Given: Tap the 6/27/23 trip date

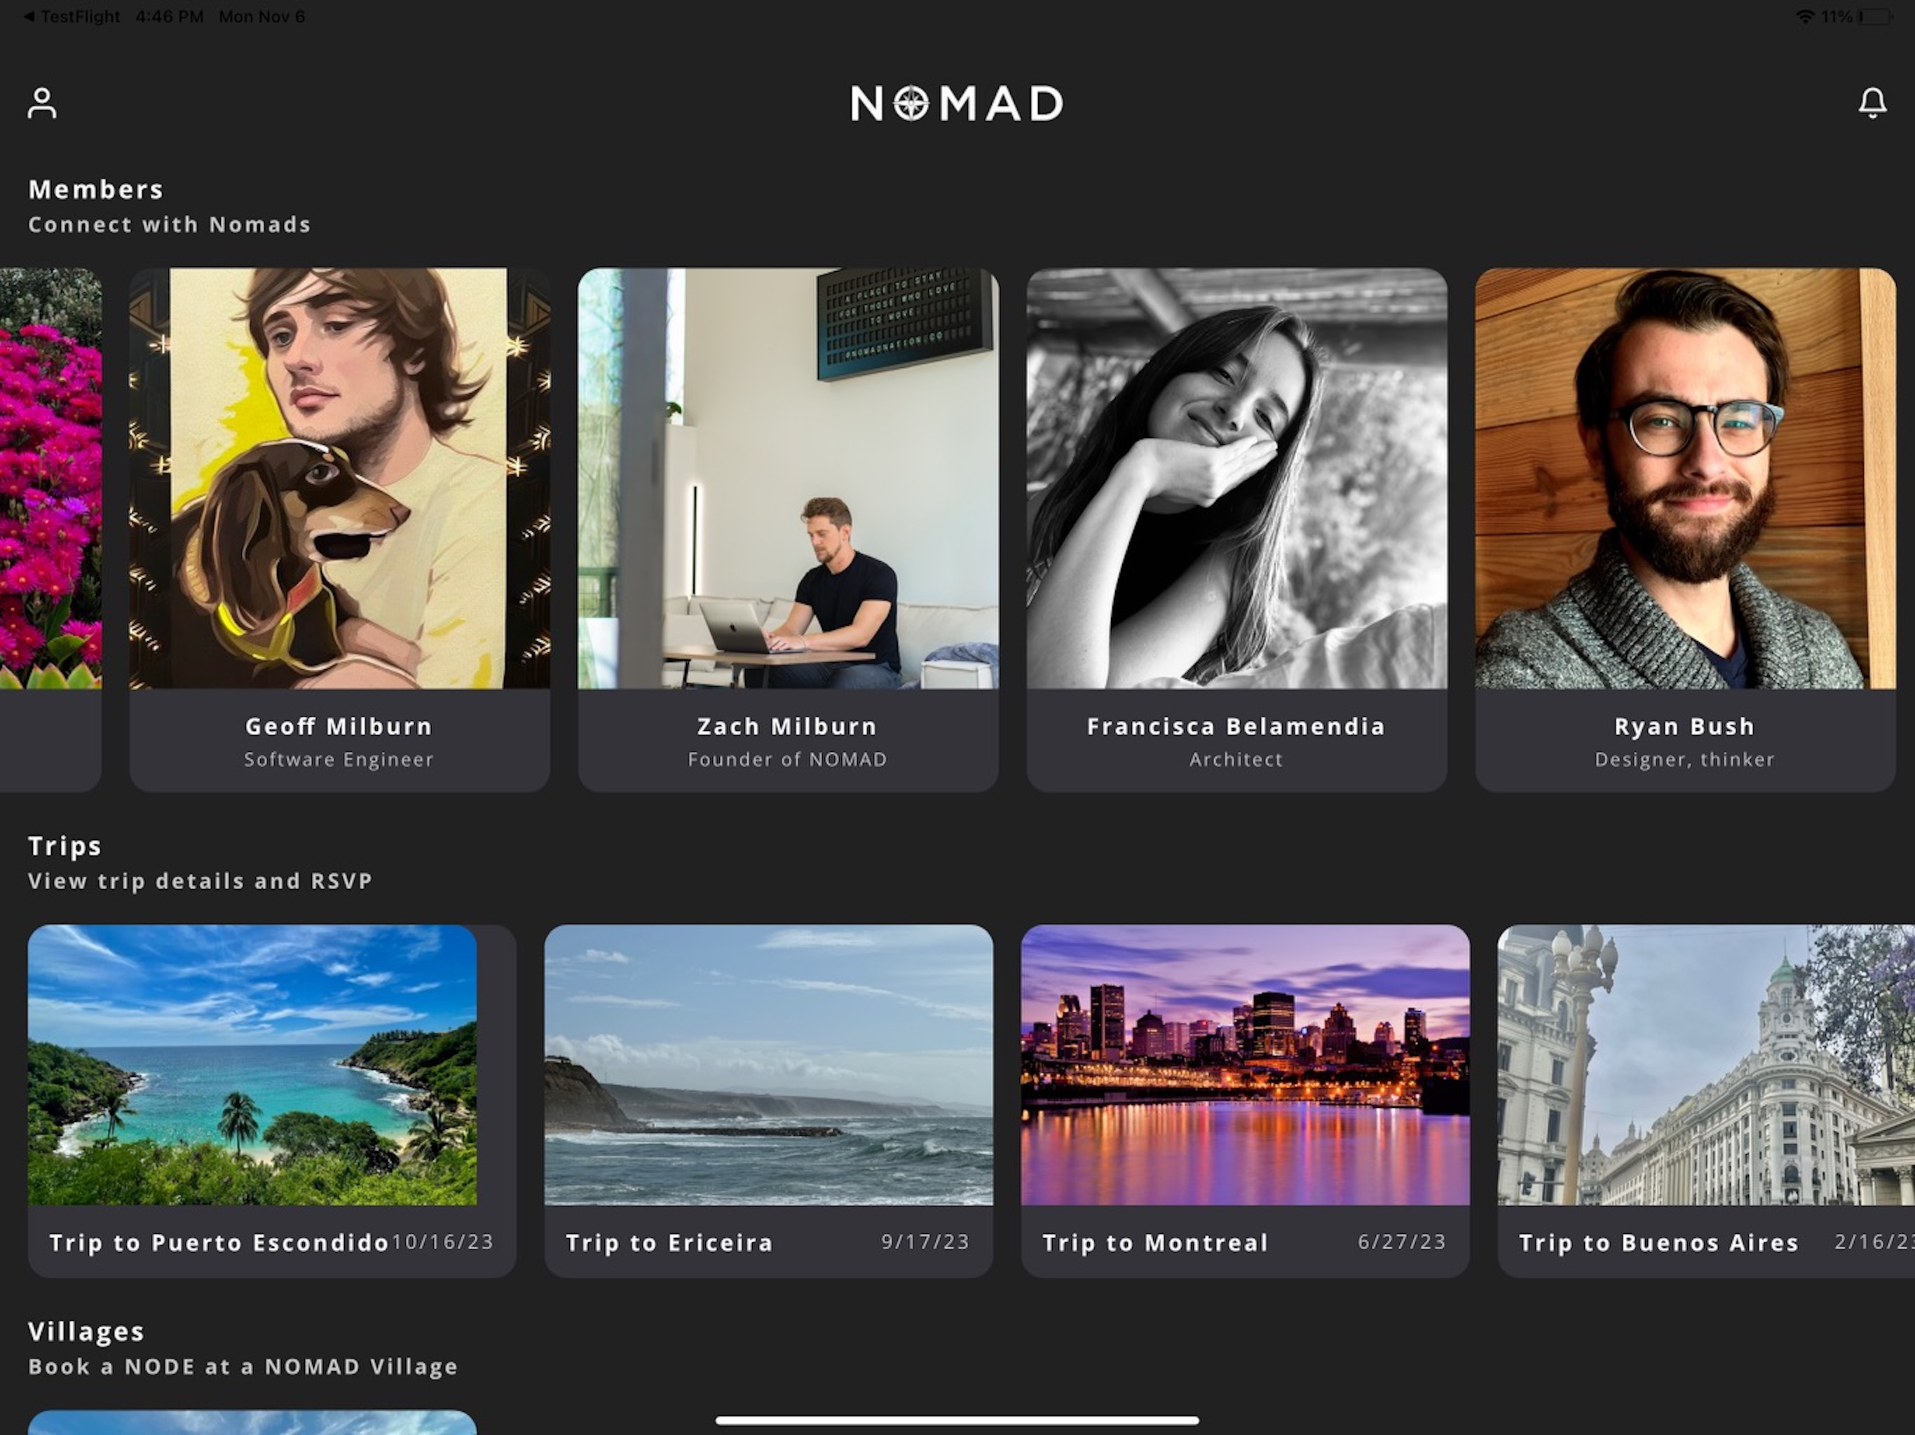Looking at the screenshot, I should pyautogui.click(x=1402, y=1242).
